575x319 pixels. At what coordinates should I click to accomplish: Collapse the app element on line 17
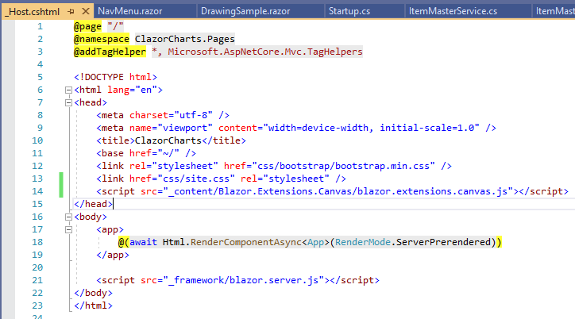(68, 229)
